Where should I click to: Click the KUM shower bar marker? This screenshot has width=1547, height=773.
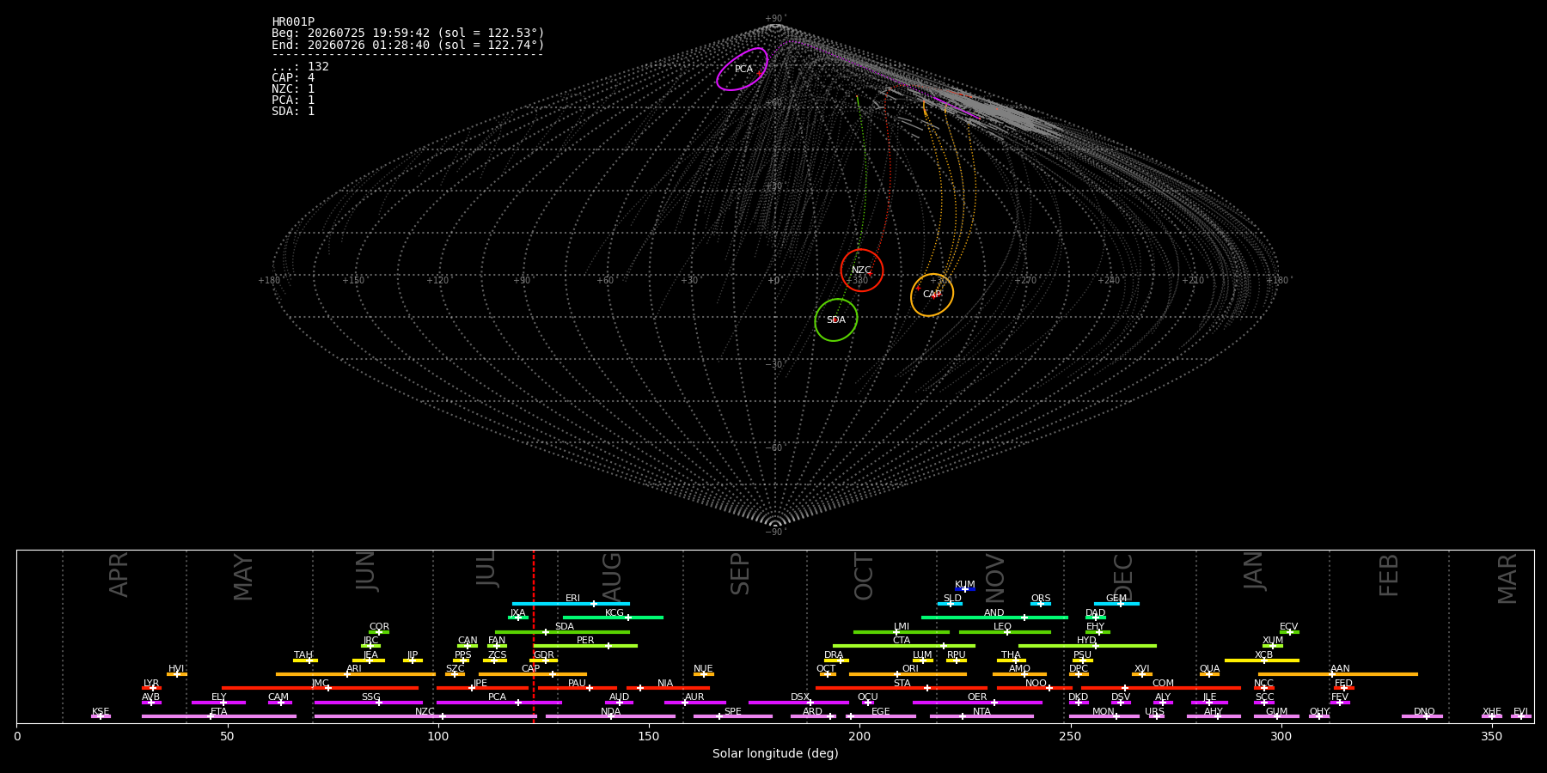click(x=965, y=589)
